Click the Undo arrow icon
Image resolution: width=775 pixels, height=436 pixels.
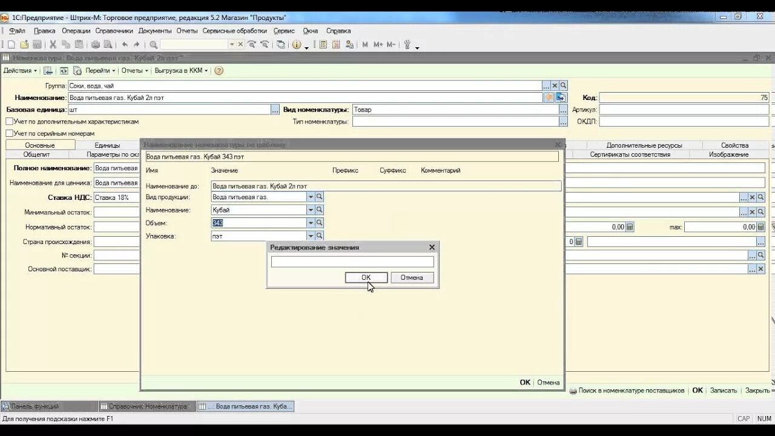[125, 44]
